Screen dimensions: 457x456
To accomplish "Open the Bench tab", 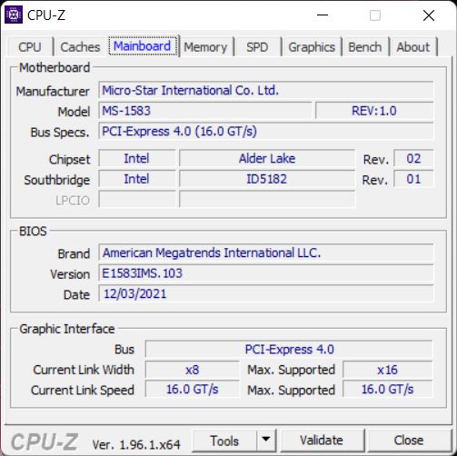I will pos(365,47).
